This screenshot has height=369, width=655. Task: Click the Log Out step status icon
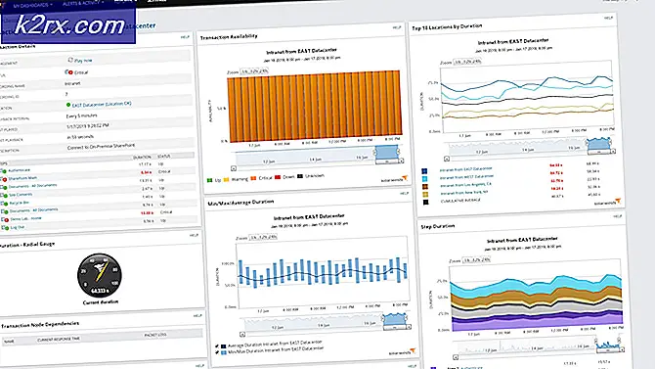(x=6, y=228)
